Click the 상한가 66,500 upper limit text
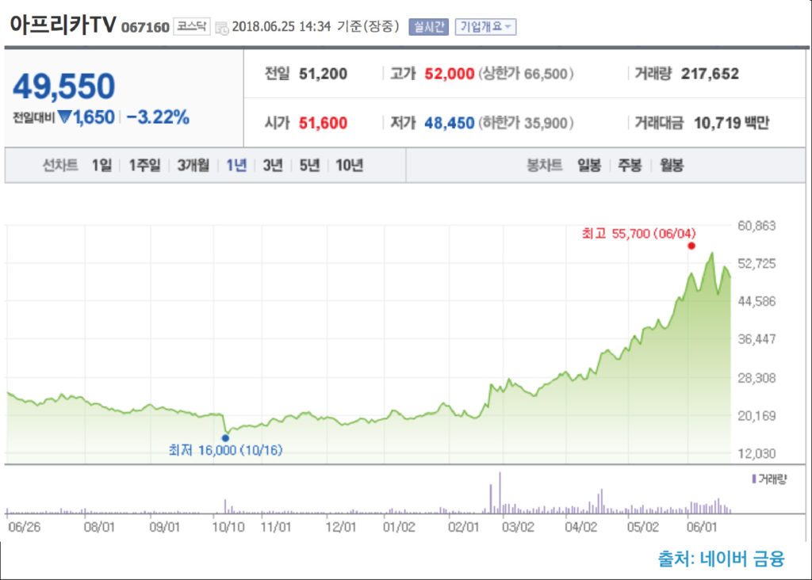 click(526, 74)
